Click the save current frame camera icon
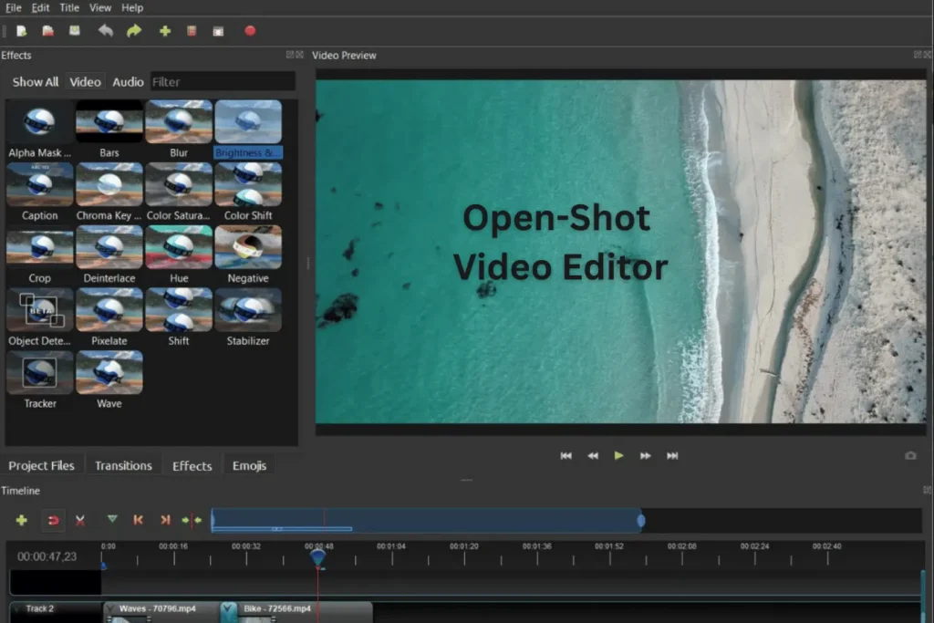 (911, 456)
